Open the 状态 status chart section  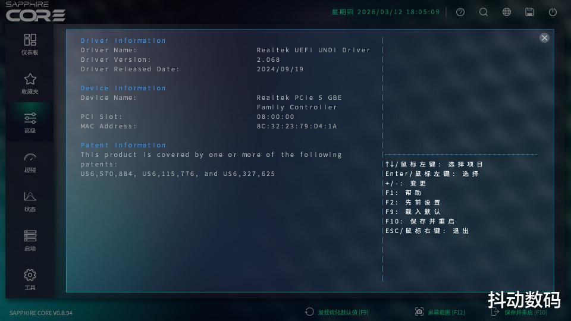[30, 202]
